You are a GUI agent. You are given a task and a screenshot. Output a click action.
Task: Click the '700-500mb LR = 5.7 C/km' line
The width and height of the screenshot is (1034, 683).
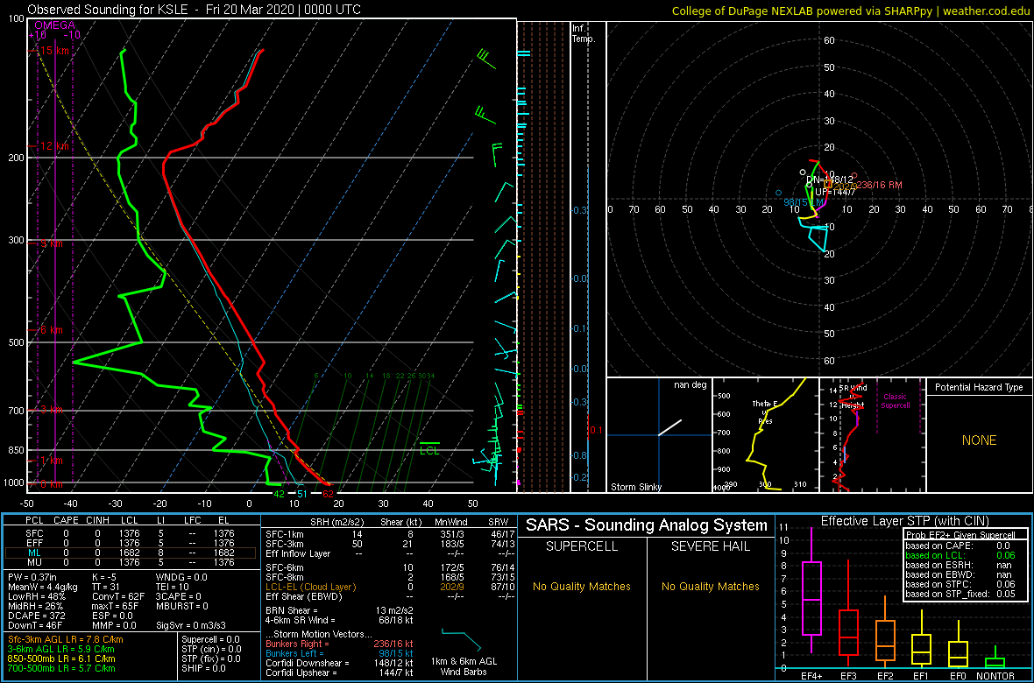tap(62, 667)
